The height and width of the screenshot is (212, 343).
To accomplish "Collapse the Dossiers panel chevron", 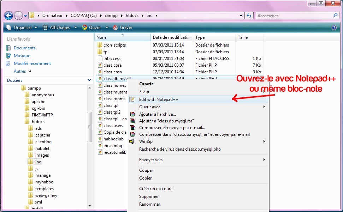I will [89, 80].
